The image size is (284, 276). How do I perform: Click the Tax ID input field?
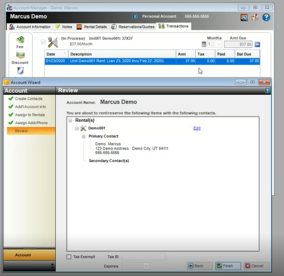(144, 257)
